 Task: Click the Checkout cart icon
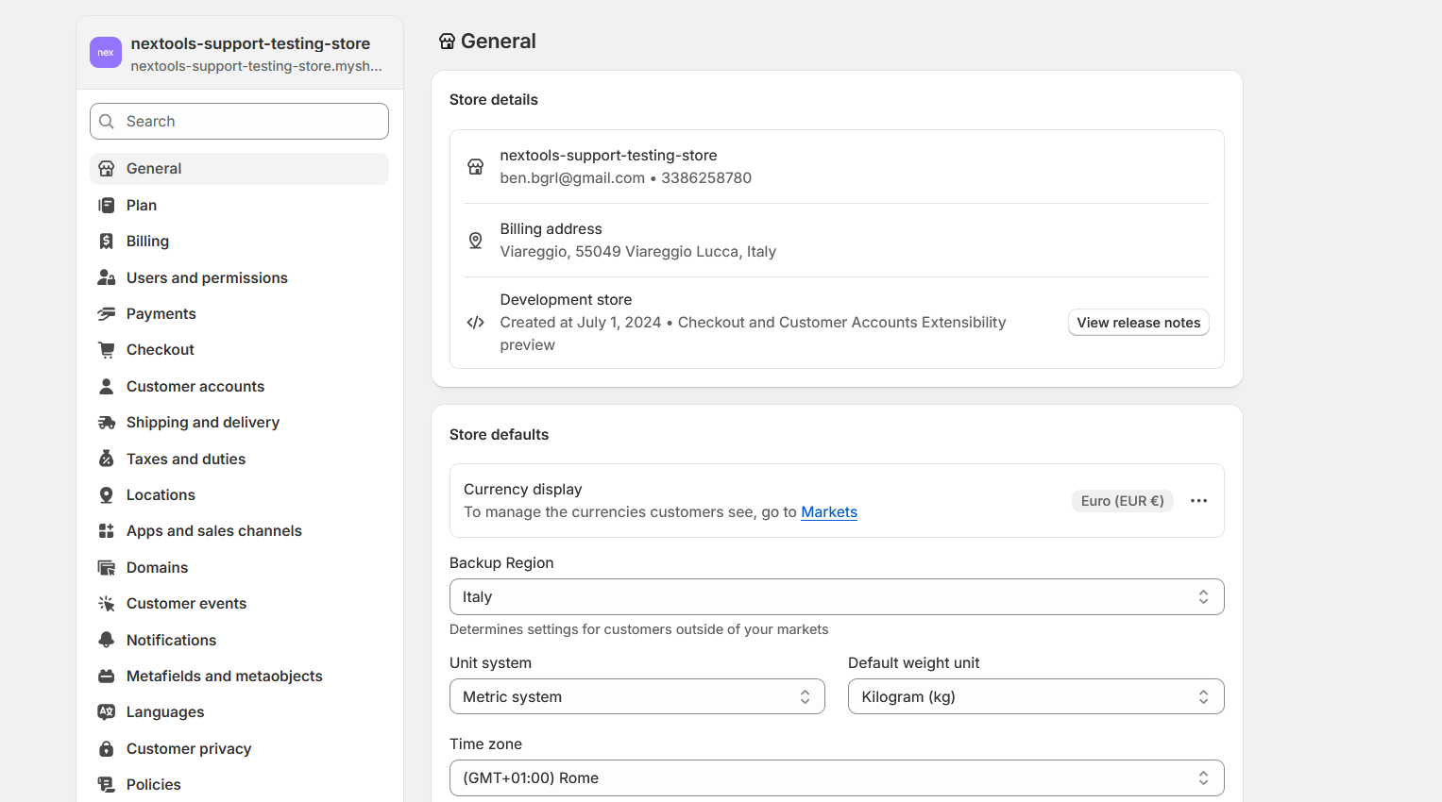pos(106,350)
